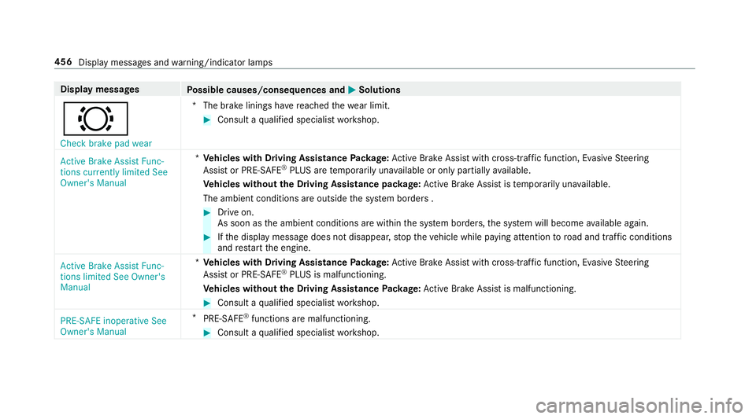Image resolution: width=756 pixels, height=419 pixels.
Task: Click page number 456
Action: (x=63, y=62)
